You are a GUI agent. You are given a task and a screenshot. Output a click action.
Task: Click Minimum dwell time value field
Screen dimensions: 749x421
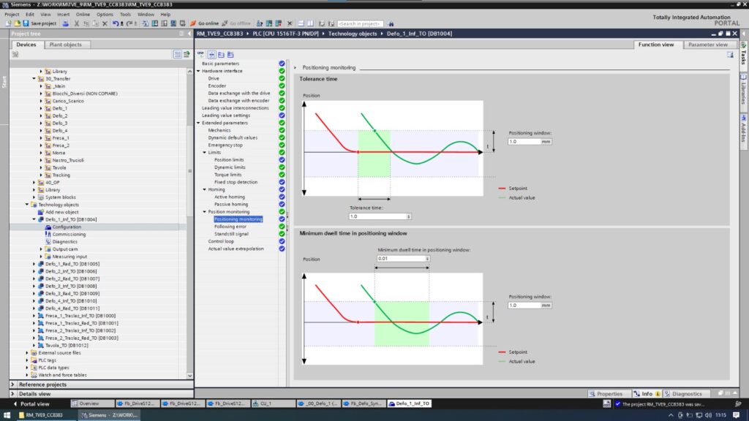tap(402, 258)
